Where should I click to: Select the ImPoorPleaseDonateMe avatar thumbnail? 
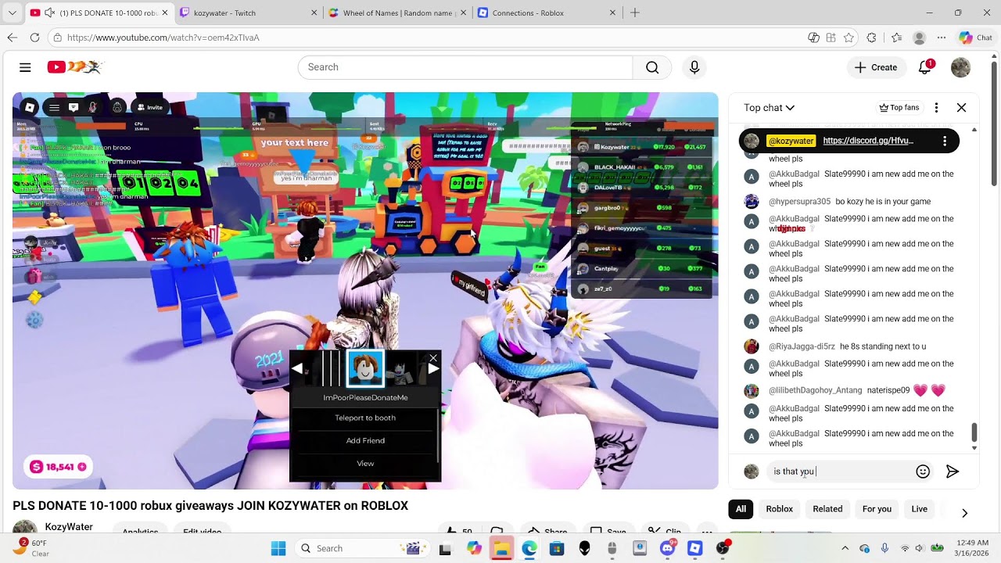click(x=365, y=369)
